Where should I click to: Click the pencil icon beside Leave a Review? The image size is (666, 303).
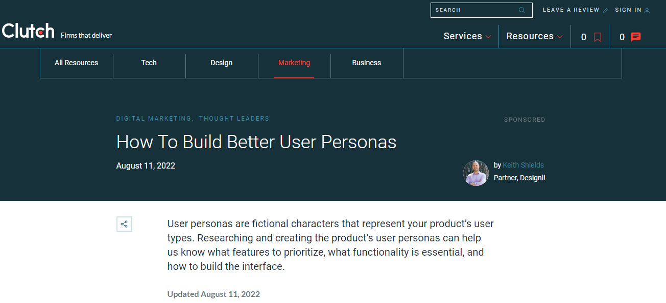click(x=606, y=10)
